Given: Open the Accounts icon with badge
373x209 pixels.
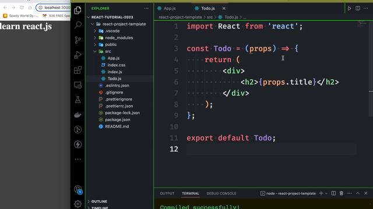Looking at the screenshot, I should 78,190.
